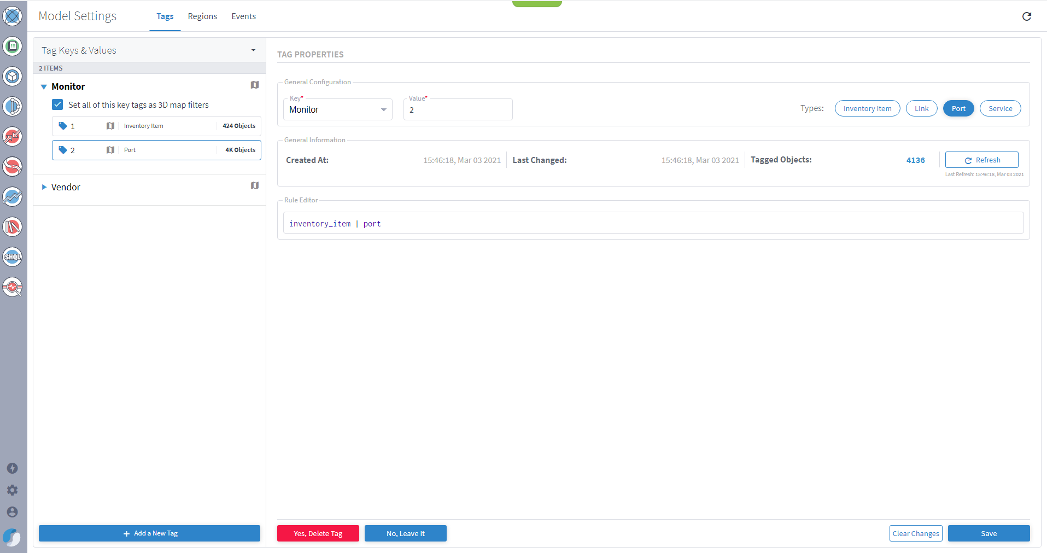
Task: Open the SHQL query tool in the sidebar
Action: [12, 257]
